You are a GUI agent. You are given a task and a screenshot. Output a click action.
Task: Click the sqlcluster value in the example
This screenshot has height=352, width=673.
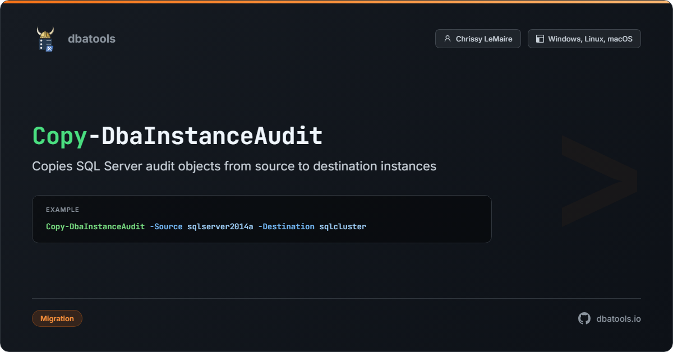tap(343, 226)
